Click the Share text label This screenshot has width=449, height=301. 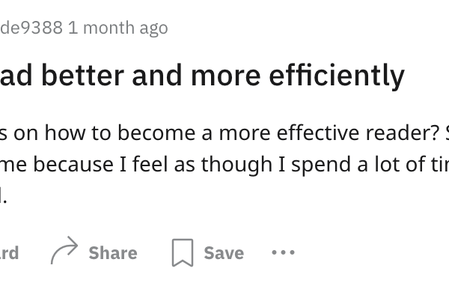[113, 253]
